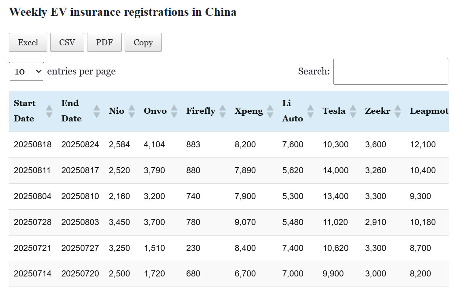The image size is (454, 289).
Task: Download data using the CSV button
Action: click(67, 42)
